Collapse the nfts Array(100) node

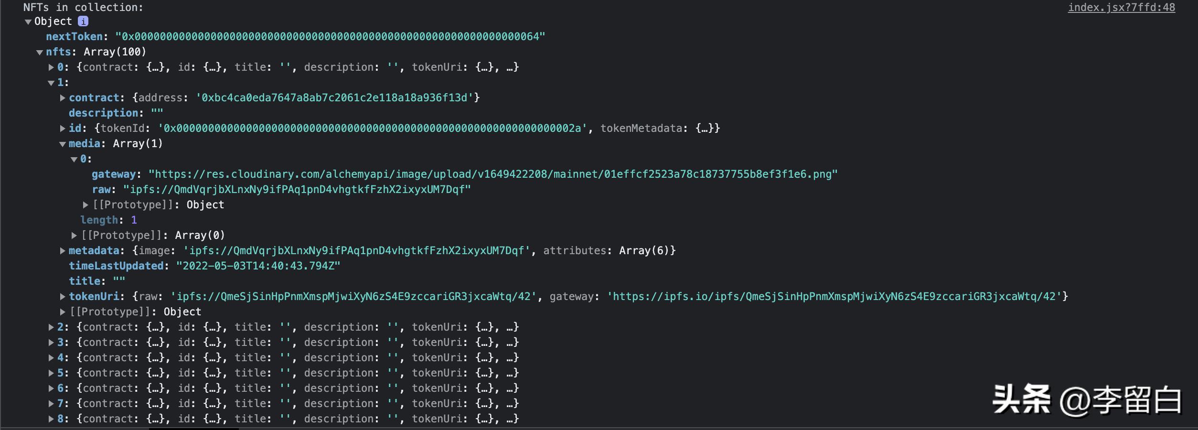(40, 53)
